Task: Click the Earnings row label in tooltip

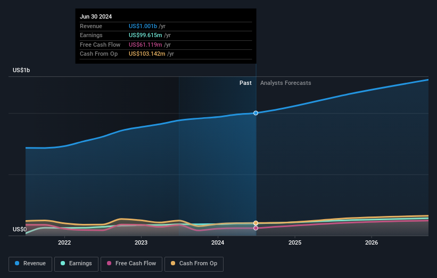Action: pos(91,35)
